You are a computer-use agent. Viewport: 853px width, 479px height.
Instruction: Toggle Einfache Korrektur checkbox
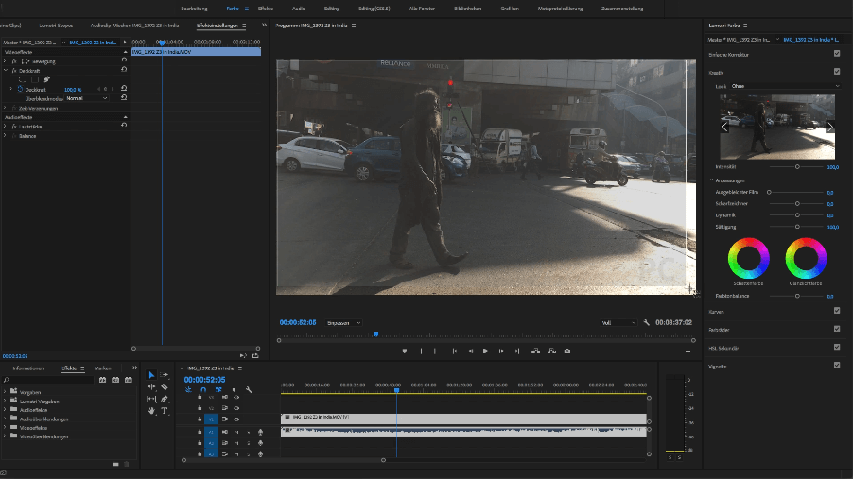tap(837, 53)
